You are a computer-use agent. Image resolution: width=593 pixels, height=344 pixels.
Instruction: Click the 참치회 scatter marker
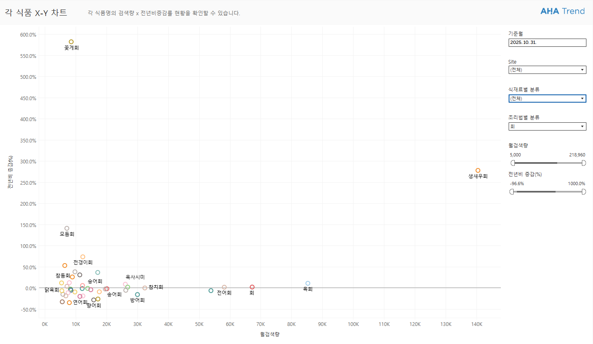[x=145, y=288]
